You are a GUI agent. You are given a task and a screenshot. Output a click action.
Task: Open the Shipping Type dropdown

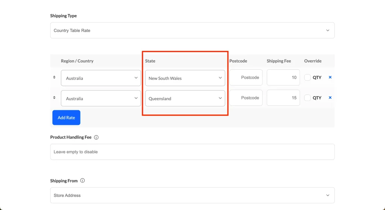(192, 30)
